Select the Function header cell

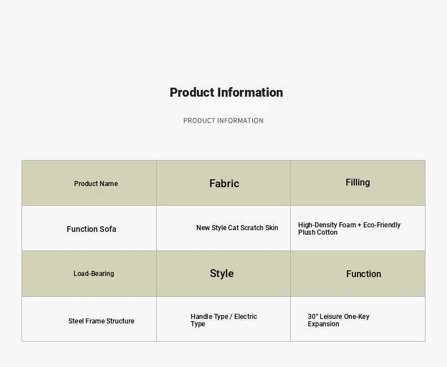tap(358, 274)
